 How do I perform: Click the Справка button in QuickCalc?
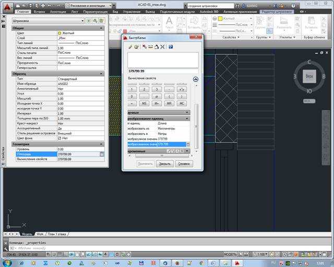pyautogui.click(x=184, y=164)
